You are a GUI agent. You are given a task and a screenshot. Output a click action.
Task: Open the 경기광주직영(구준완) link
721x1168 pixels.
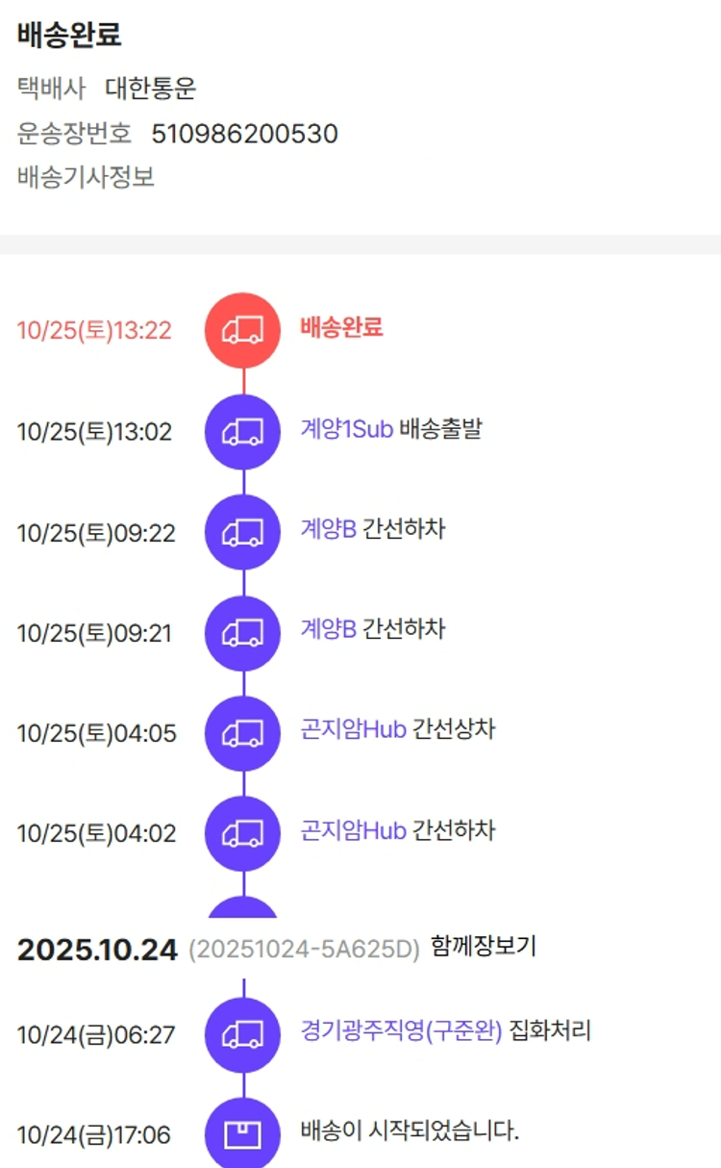[x=401, y=1032]
